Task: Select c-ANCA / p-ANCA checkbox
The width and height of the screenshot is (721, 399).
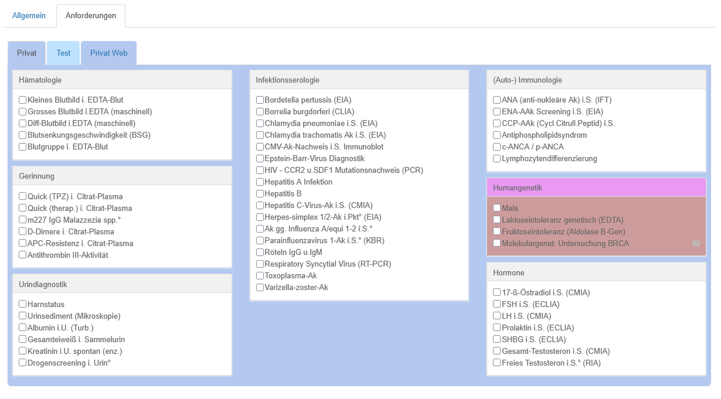Action: coord(497,147)
